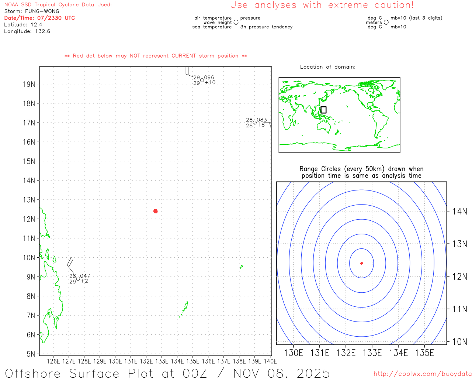This screenshot has height=378, width=472.
Task: Click the 'Use analyses with extreme caution!' heading
Action: coord(322,5)
